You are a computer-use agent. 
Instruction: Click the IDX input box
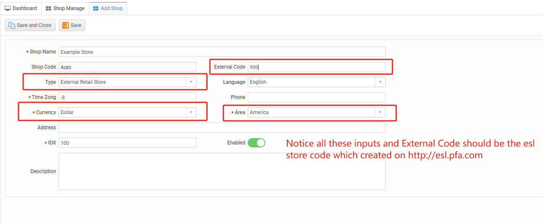click(x=127, y=143)
